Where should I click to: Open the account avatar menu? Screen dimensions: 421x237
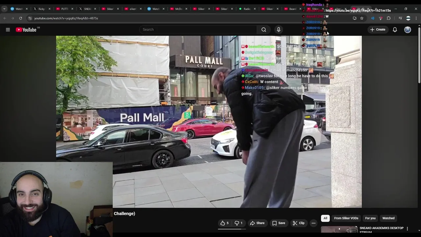408,30
